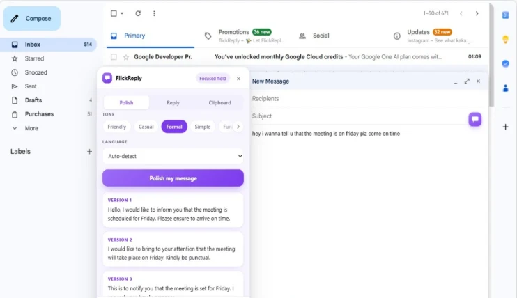Select the Clipboard tab in FlickReply
This screenshot has width=517, height=298.
tap(219, 102)
